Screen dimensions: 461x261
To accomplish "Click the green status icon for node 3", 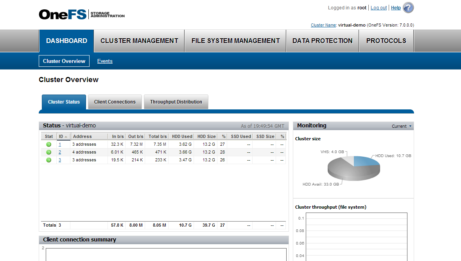I will [x=48, y=159].
